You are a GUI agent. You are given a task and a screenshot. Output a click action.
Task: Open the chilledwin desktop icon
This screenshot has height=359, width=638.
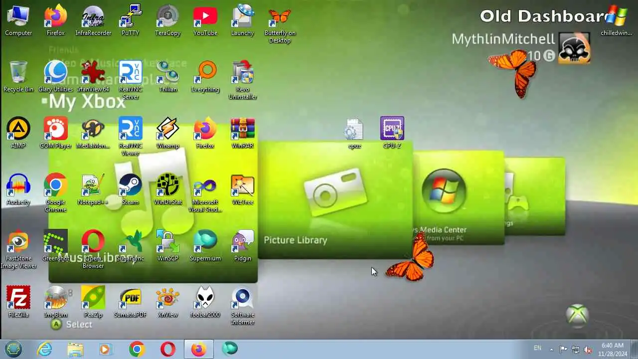[x=616, y=21]
